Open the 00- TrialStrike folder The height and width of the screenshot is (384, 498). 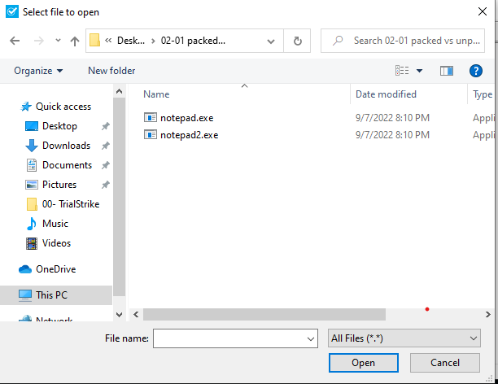click(71, 204)
